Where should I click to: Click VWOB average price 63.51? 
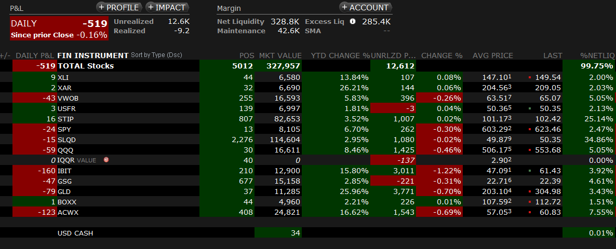(x=499, y=98)
